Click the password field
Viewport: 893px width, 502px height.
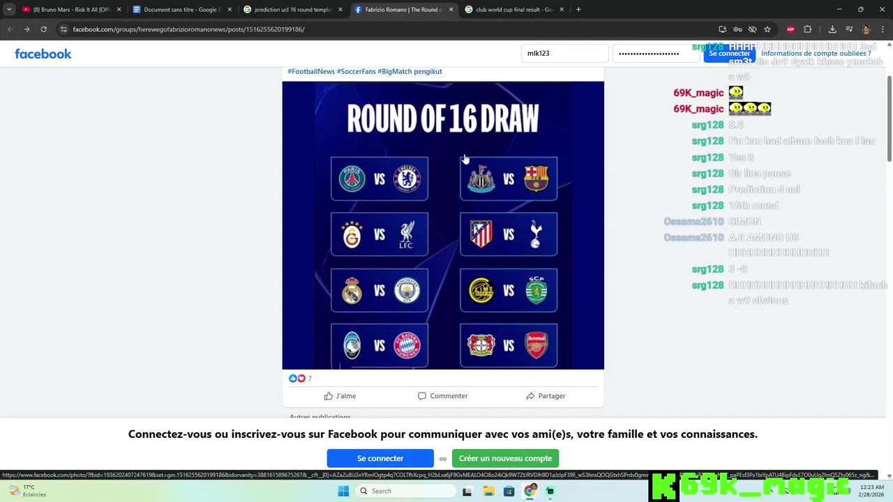(x=656, y=54)
